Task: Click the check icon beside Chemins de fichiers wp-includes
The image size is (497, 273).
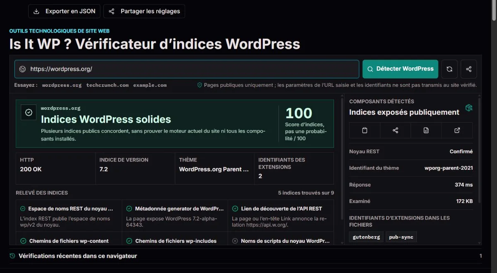Action: click(x=129, y=241)
